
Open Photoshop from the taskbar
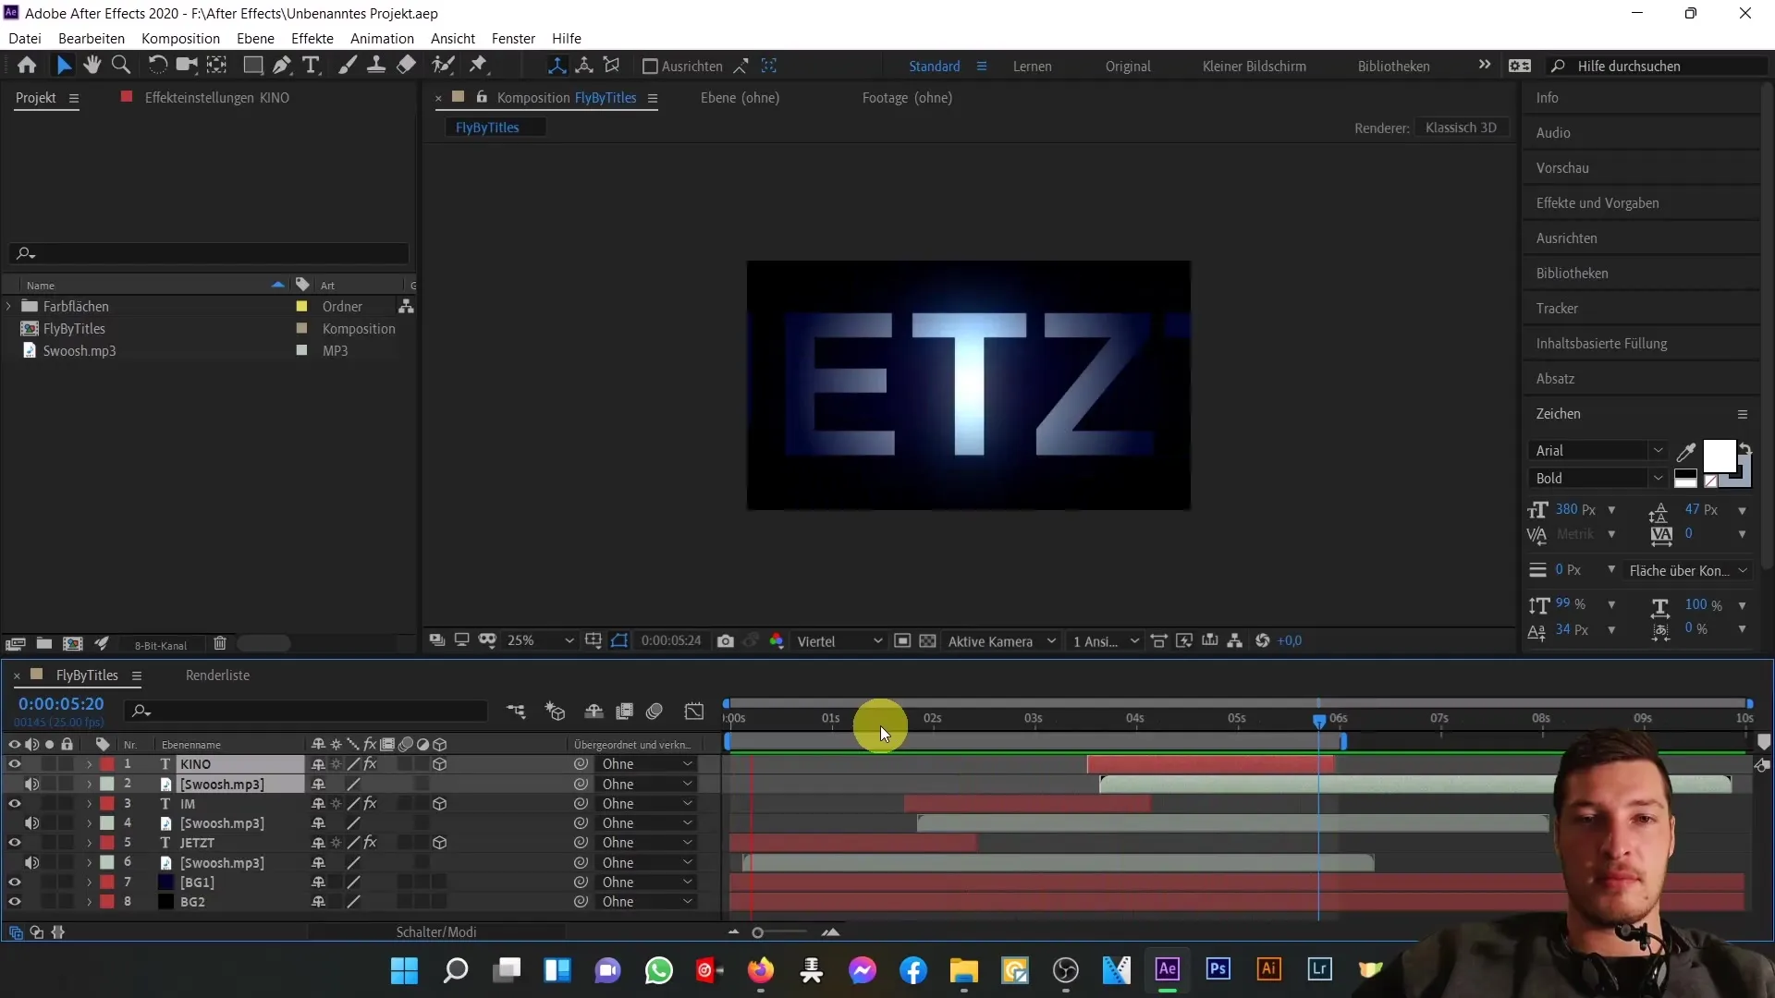point(1218,969)
